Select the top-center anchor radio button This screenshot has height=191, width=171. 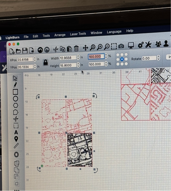122,54
